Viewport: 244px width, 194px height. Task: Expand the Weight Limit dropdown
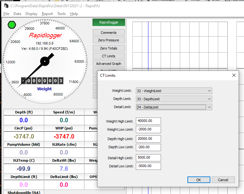174,91
